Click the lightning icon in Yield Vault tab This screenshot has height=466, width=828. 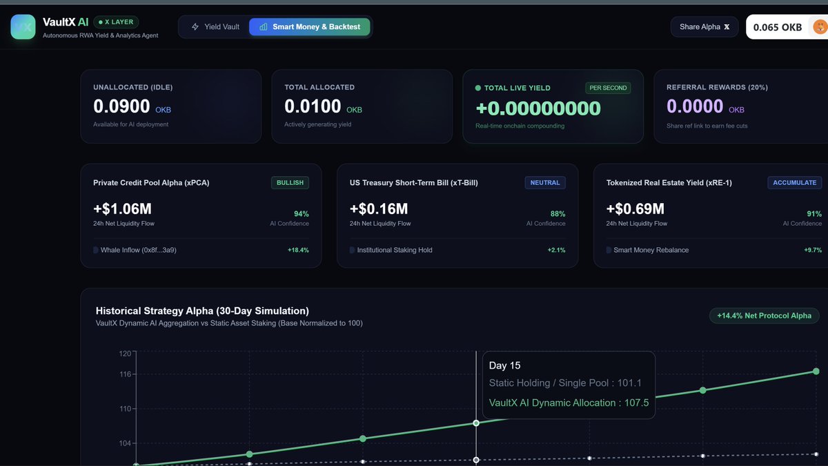point(195,27)
